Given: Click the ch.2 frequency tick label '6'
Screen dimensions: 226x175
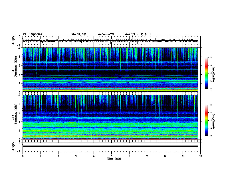Looking at the screenshot, I should tap(20, 113).
